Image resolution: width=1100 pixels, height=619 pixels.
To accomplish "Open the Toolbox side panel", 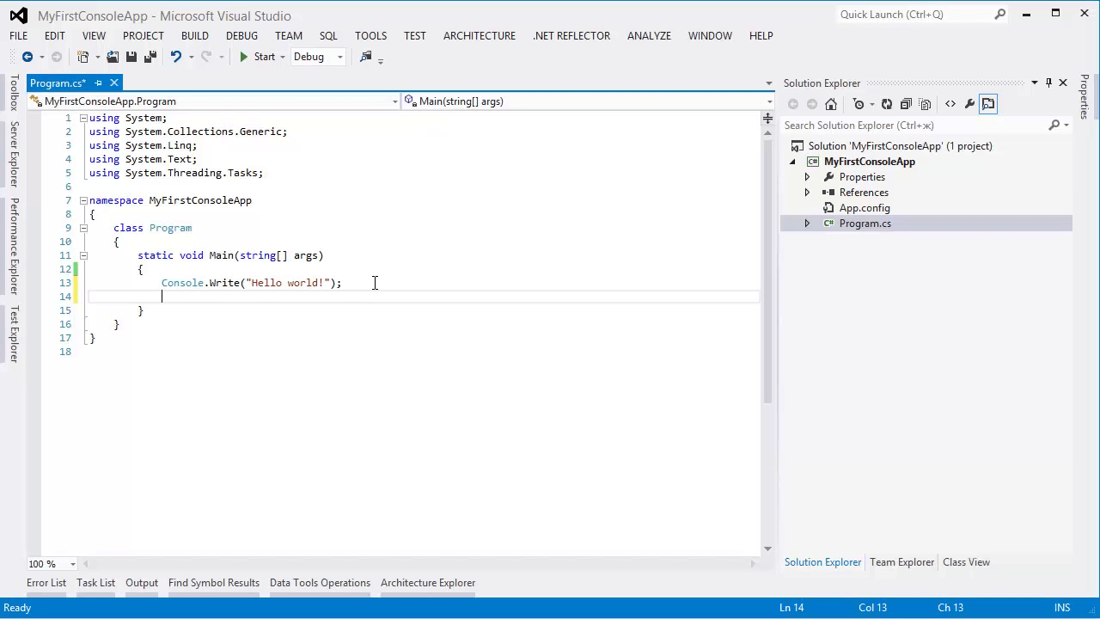I will 14,94.
